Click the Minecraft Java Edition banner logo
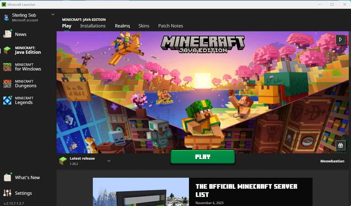Viewport: 351px width, 206px height. [x=203, y=44]
